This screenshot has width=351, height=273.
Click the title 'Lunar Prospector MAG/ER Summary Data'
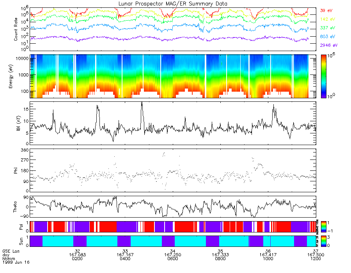(173, 4)
